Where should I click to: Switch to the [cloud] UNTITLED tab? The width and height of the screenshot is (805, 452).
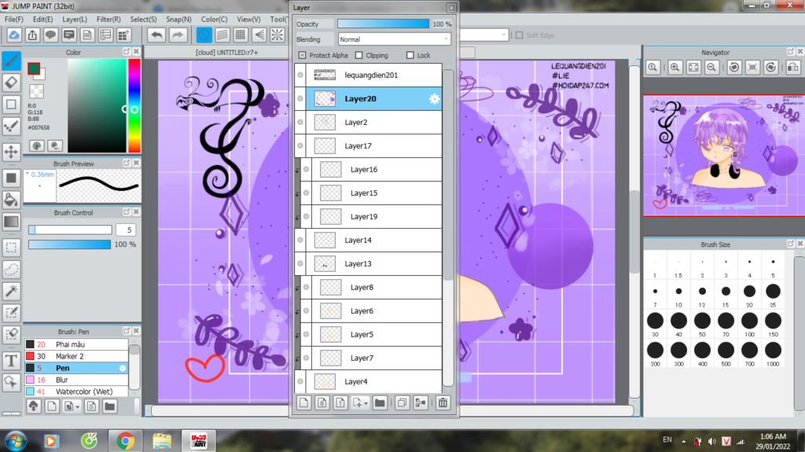(x=226, y=53)
